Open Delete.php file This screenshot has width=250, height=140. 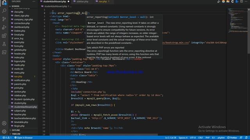pyautogui.click(x=20, y=31)
